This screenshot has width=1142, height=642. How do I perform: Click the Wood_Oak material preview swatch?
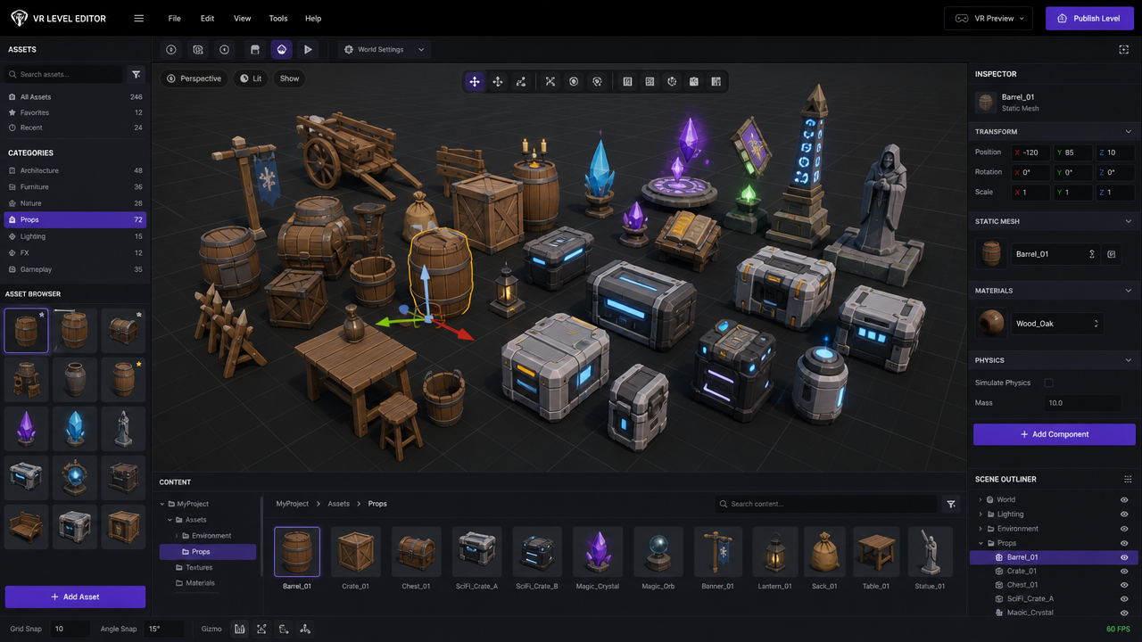pyautogui.click(x=990, y=324)
